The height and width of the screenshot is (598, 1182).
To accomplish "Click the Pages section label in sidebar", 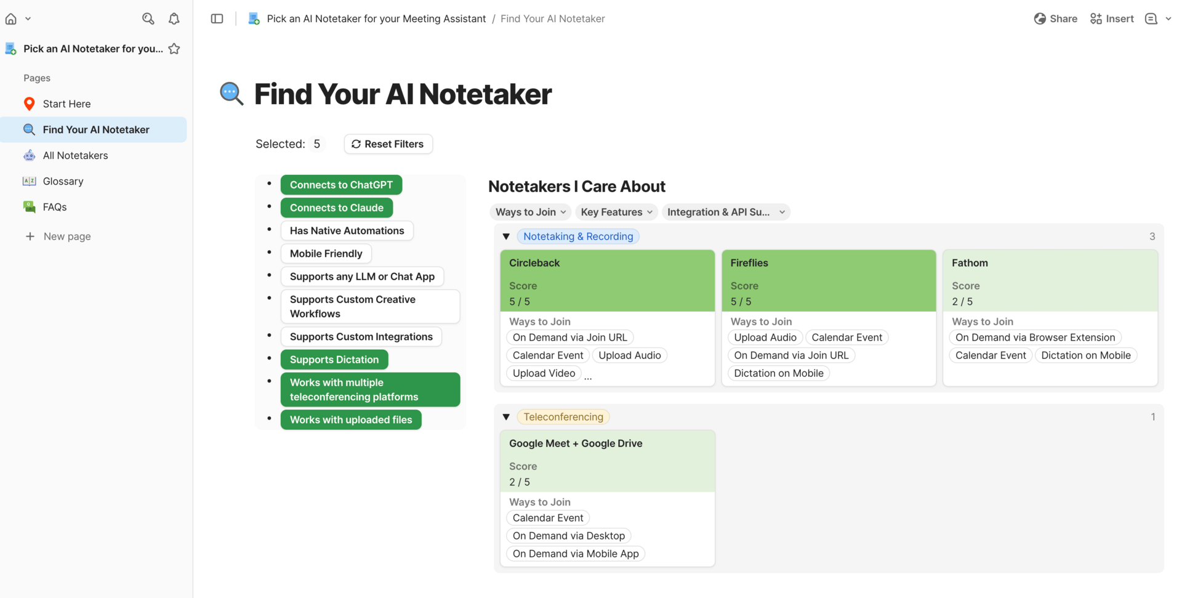I will [x=37, y=78].
